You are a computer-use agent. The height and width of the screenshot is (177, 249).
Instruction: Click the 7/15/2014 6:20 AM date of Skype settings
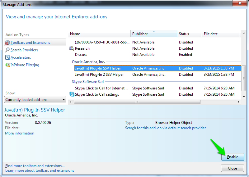[x=219, y=94]
